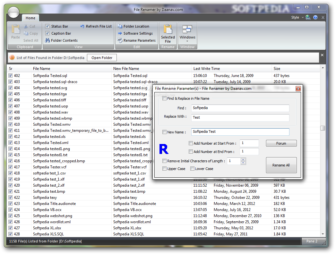335x254 pixels.
Task: Click the ribbon close X beside help
Action: 323,17
